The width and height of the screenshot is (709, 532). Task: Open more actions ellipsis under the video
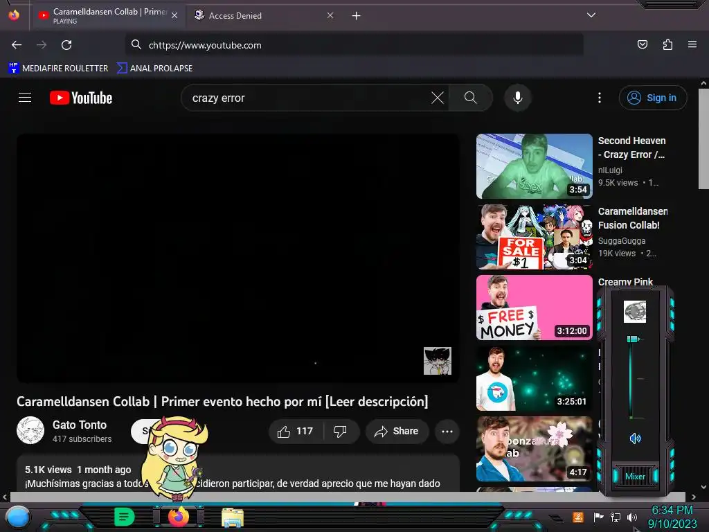447,431
